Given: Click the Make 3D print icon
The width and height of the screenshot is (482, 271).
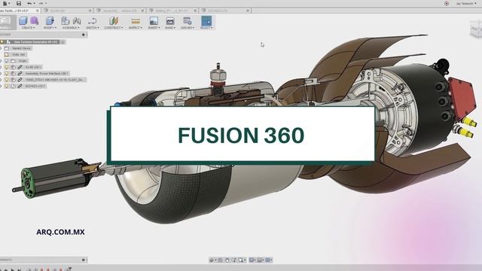Looking at the screenshot, I should click(170, 21).
